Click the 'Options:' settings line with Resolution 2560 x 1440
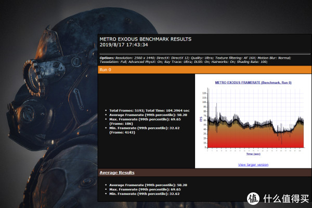312x208 pixels. [x=195, y=58]
